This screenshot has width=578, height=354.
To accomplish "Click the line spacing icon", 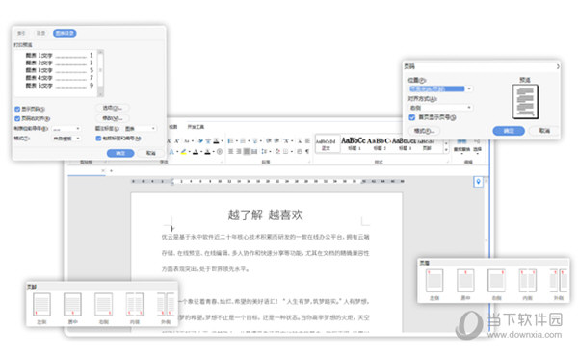I will tap(264, 151).
